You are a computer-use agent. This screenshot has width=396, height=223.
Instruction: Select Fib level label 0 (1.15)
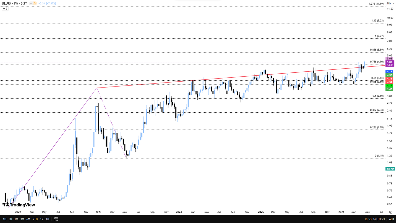click(379, 156)
